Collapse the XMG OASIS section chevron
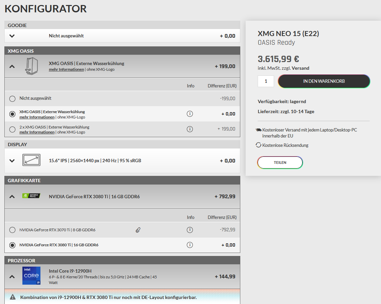This screenshot has height=304, width=381. (x=12, y=66)
